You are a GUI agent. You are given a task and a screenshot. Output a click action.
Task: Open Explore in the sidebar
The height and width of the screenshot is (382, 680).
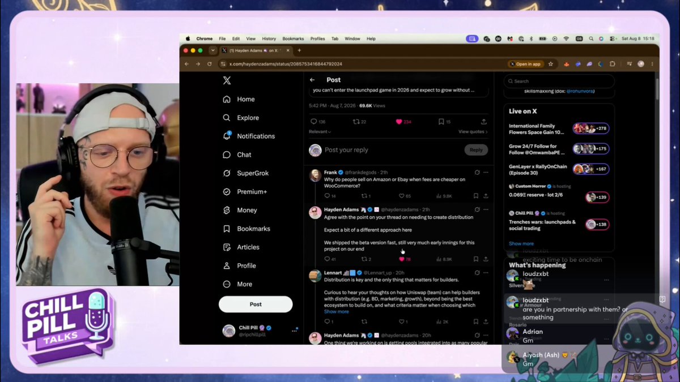coord(241,118)
